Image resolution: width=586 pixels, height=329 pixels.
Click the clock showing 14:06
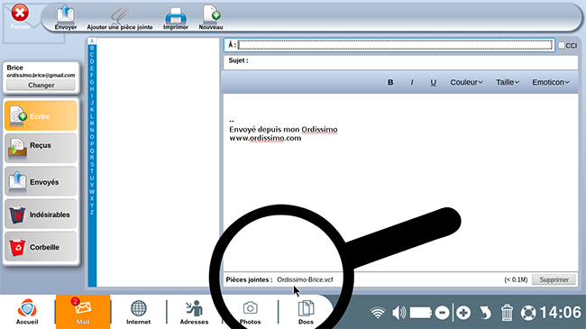pyautogui.click(x=560, y=313)
